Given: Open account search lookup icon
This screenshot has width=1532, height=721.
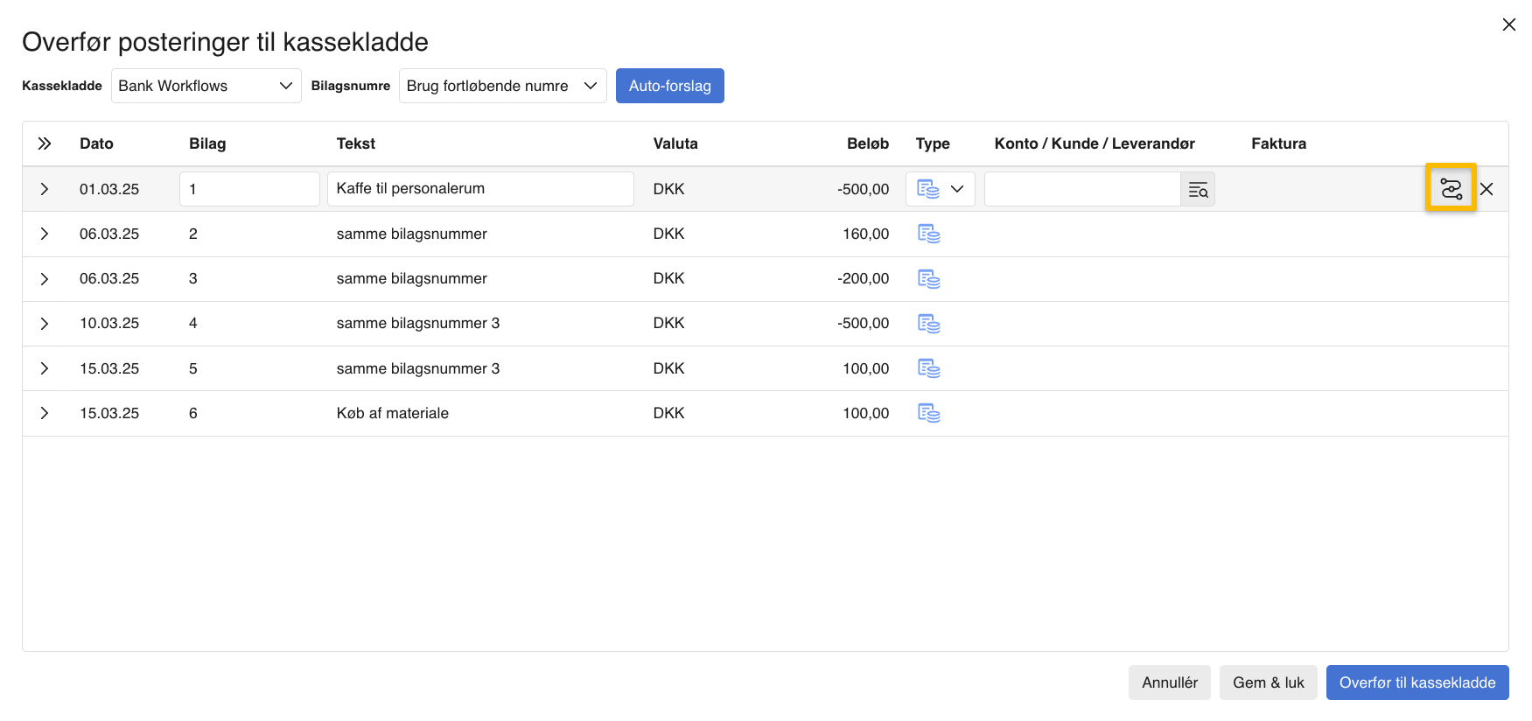Looking at the screenshot, I should 1198,190.
